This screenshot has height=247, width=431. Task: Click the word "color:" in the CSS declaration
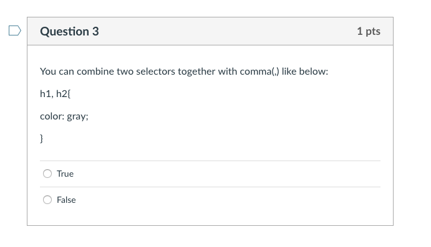pyautogui.click(x=52, y=116)
